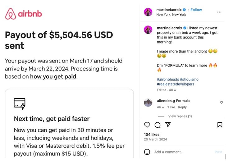This screenshot has height=164, width=233.
Task: Open comments via the speech bubble icon
Action: tap(158, 125)
